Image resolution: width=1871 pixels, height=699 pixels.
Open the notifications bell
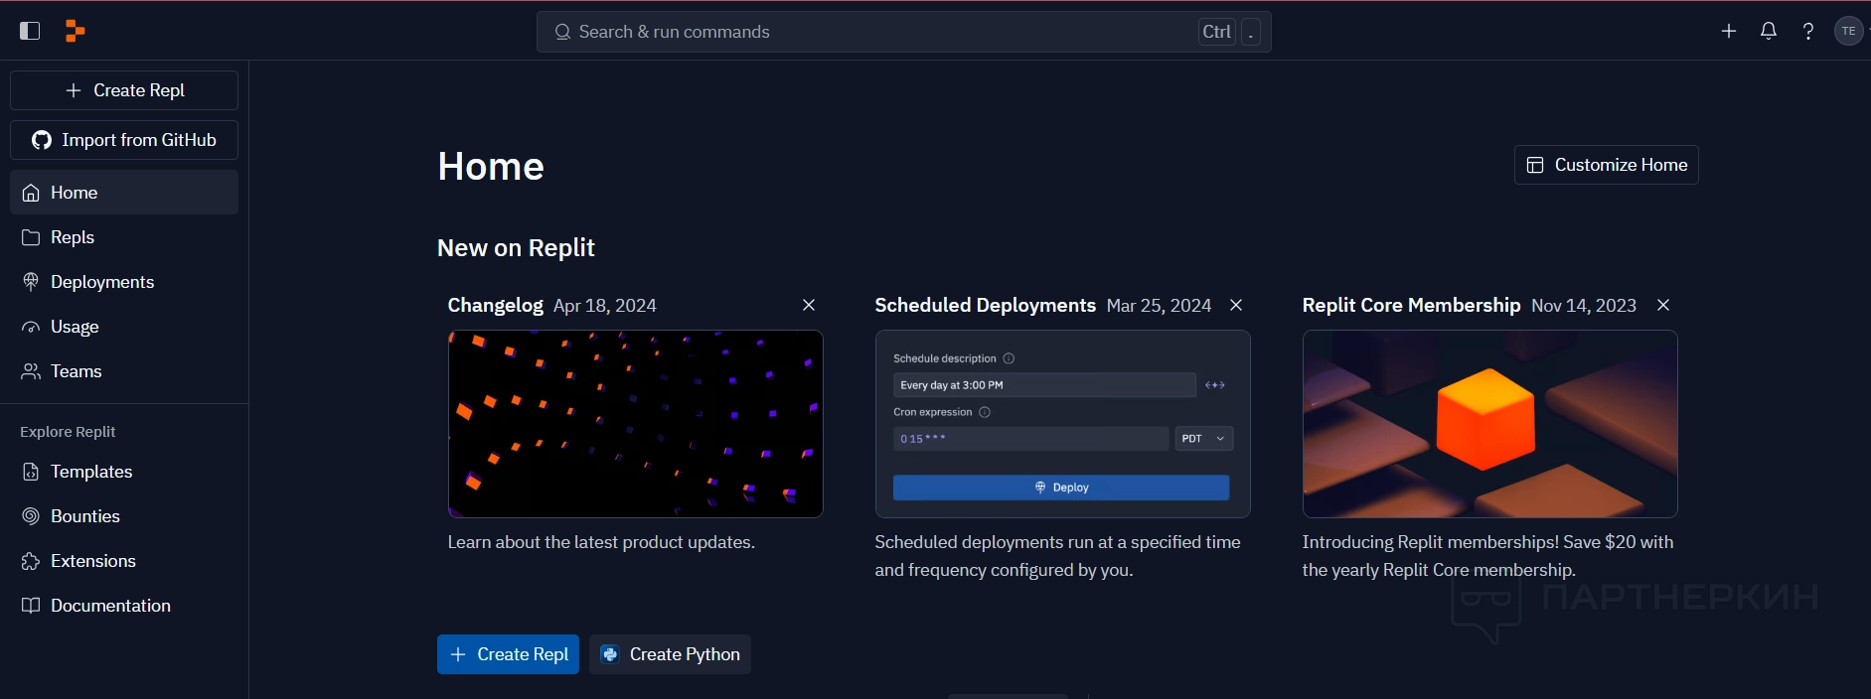[x=1769, y=31]
